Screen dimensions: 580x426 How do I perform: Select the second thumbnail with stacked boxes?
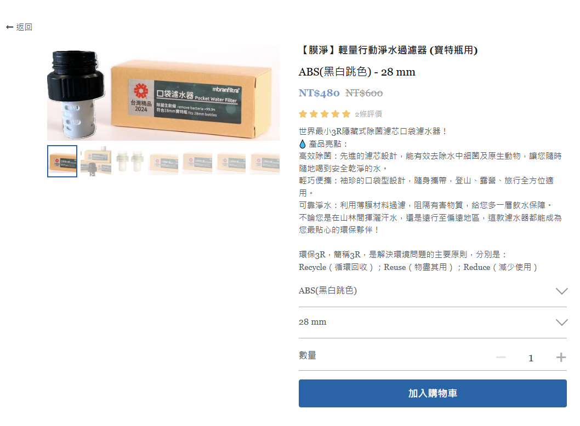96,161
